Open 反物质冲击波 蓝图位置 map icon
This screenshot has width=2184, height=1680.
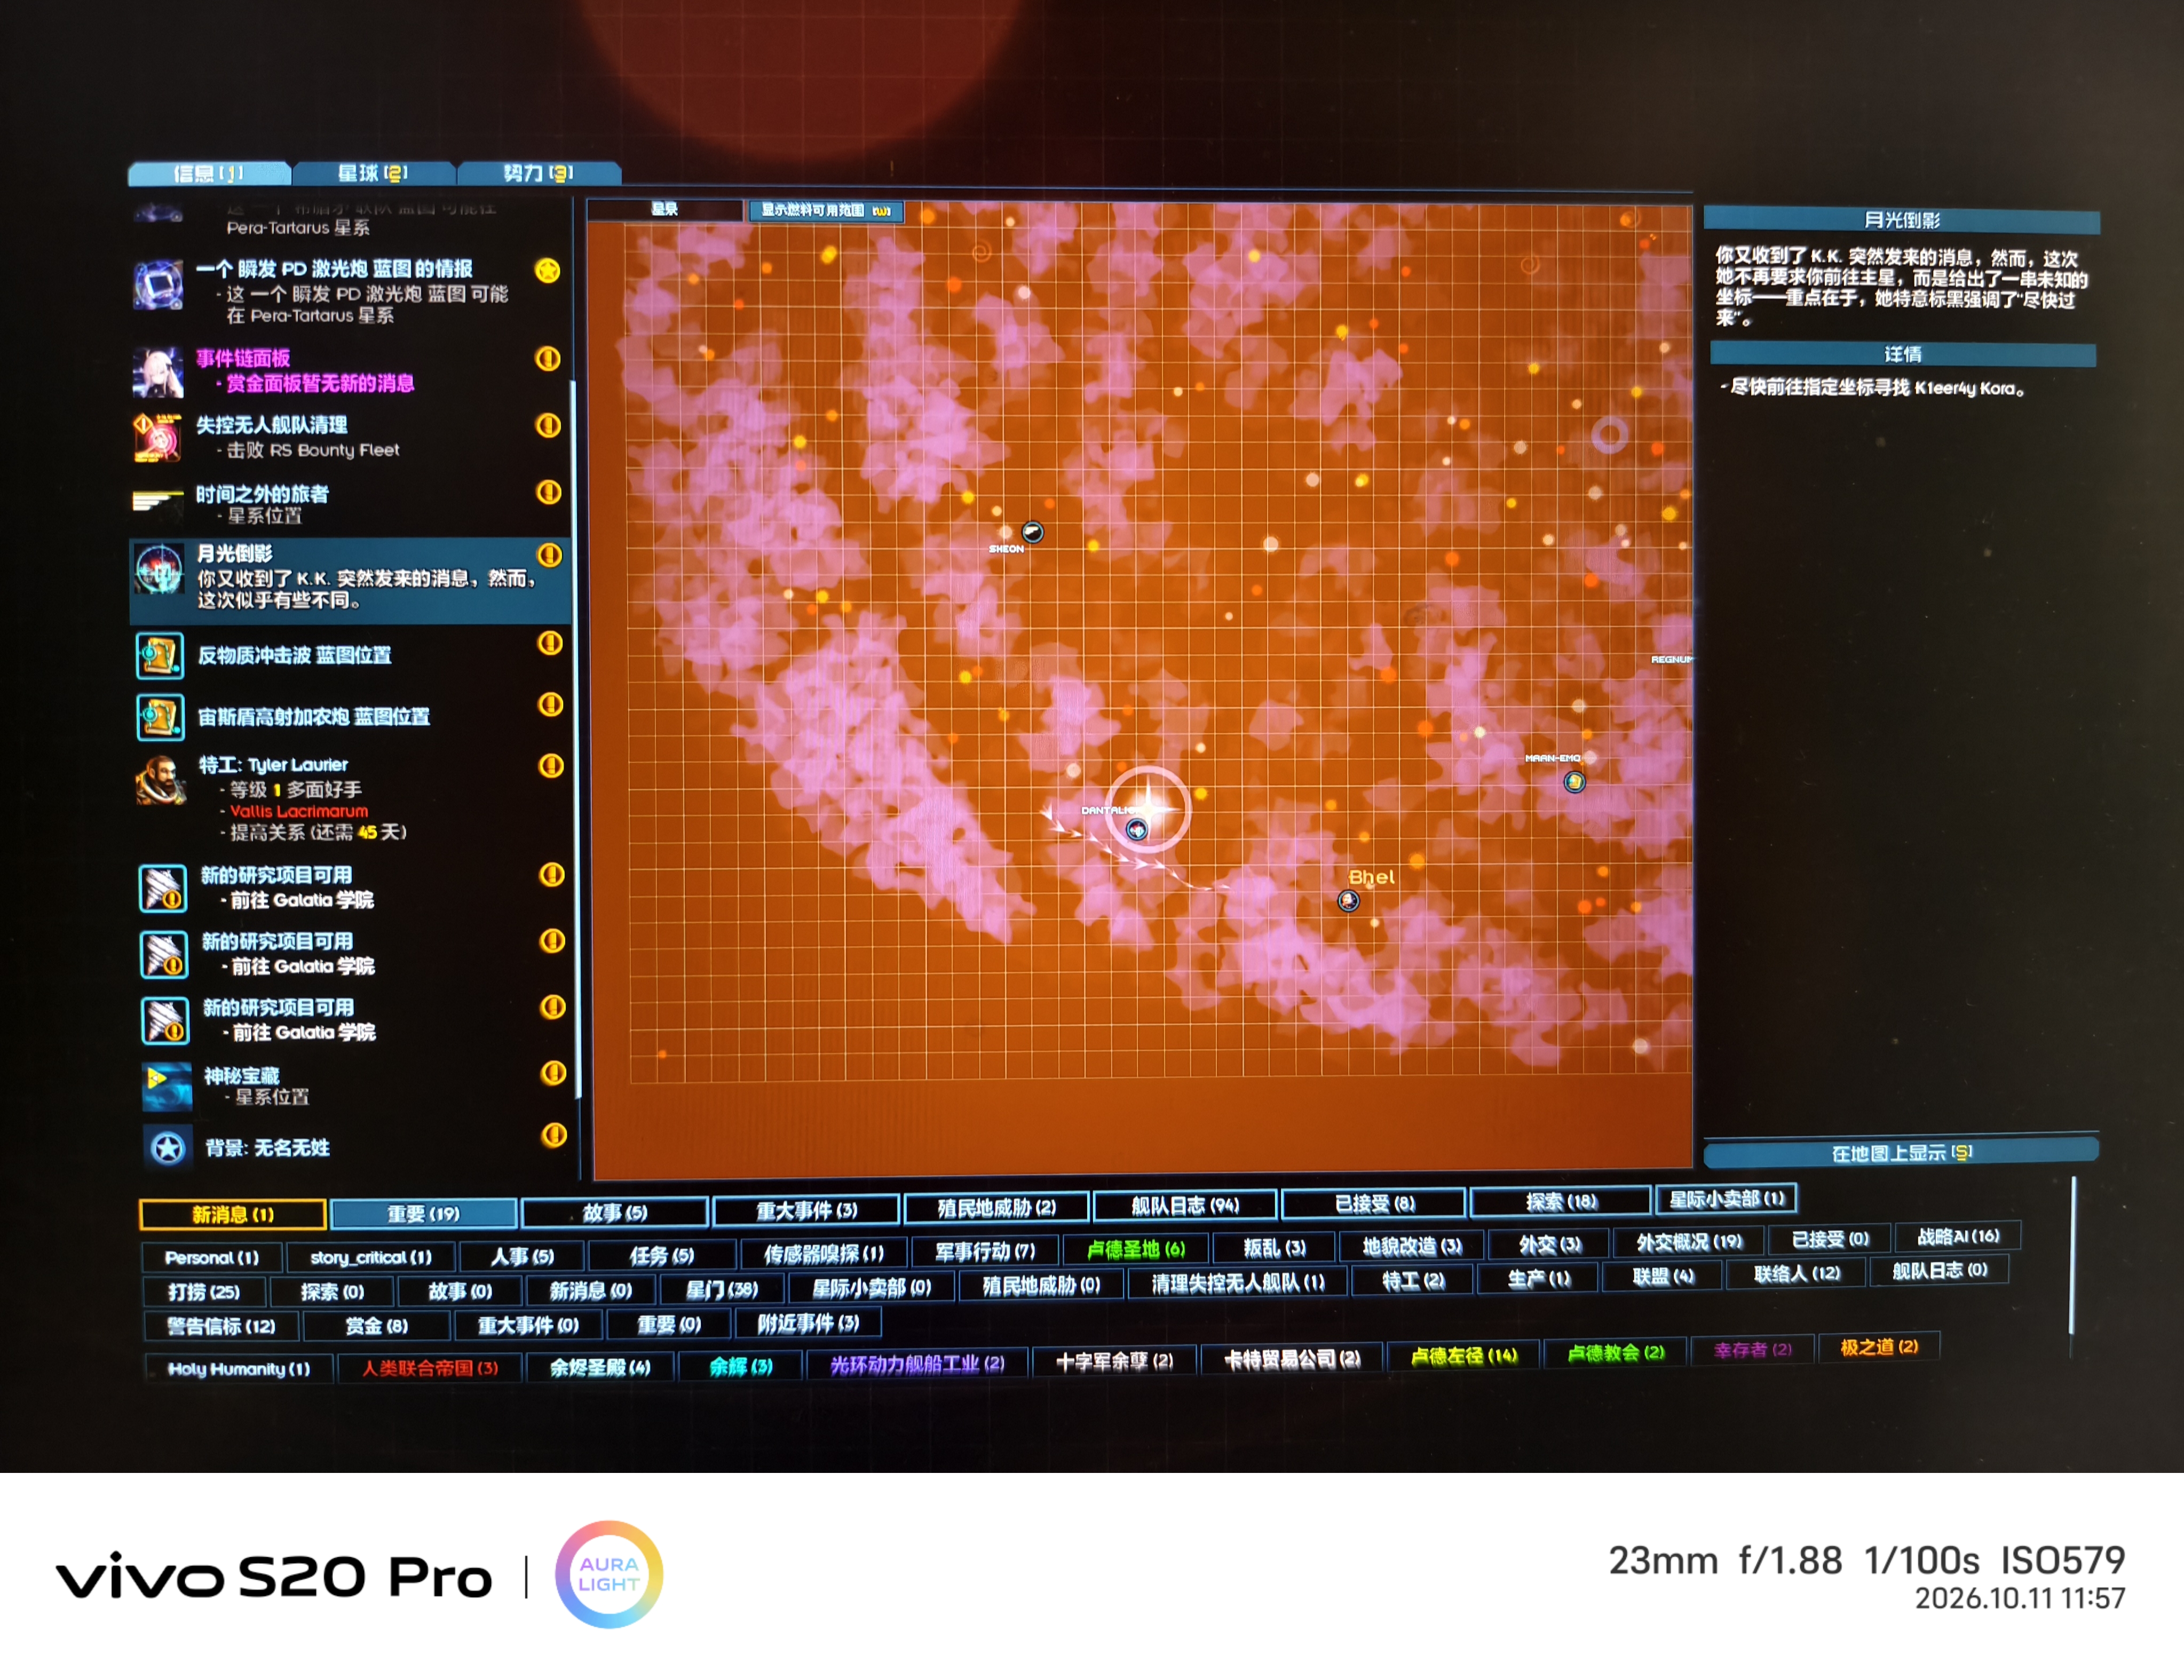160,656
